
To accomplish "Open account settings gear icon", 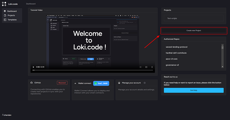I will pos(145,83).
